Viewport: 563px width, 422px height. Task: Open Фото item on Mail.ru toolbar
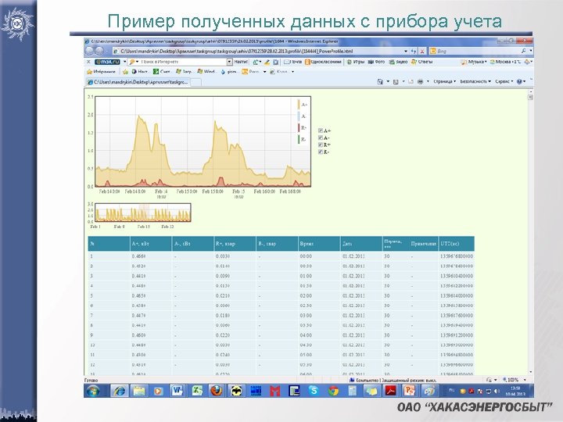click(x=376, y=62)
